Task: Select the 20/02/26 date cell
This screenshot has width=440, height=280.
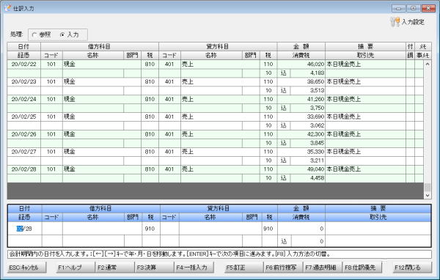Action: [x=24, y=134]
